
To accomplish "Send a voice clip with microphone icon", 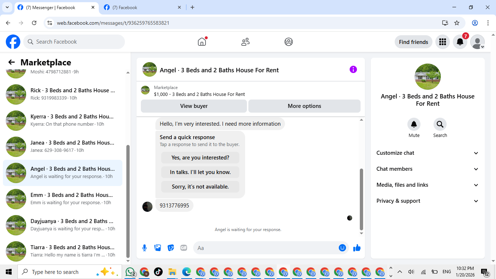I will point(145,248).
